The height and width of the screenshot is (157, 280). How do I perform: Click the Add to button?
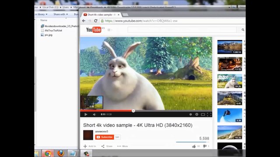tap(90, 146)
